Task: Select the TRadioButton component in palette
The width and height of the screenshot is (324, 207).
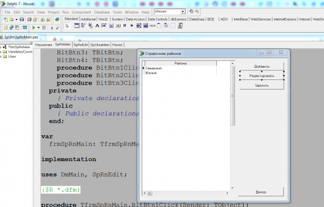Action: (x=132, y=26)
